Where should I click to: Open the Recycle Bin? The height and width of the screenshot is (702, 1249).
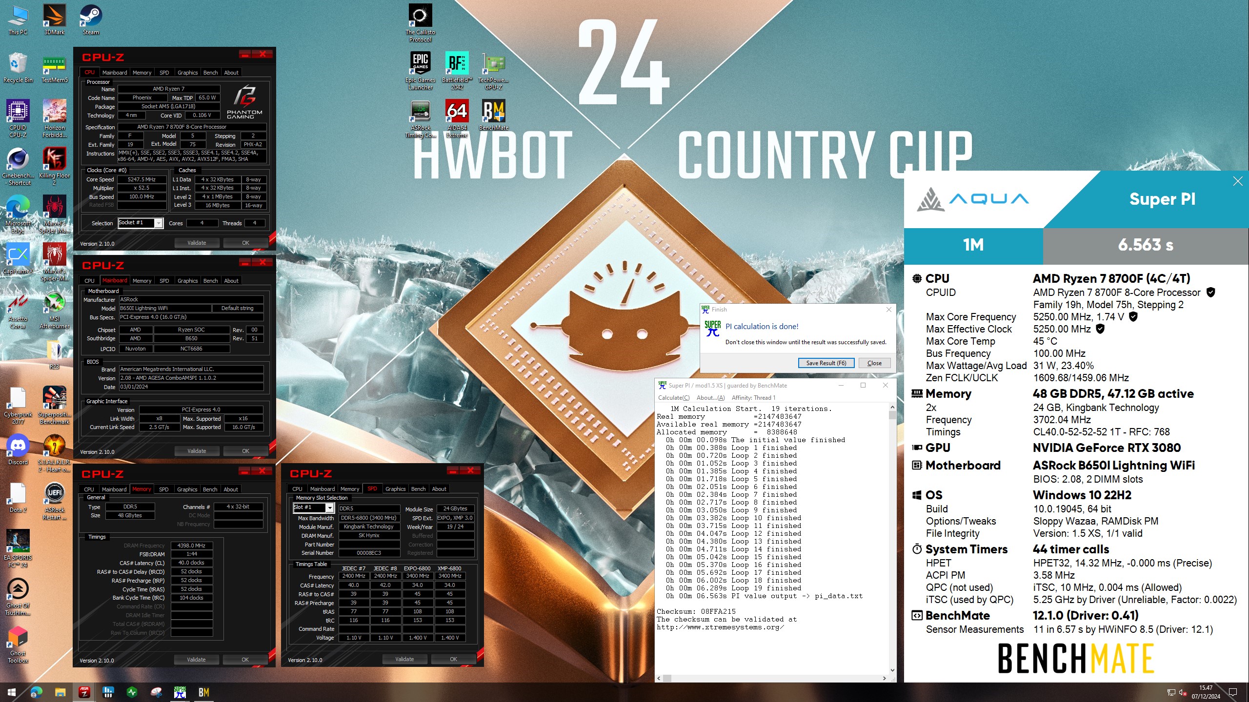[18, 67]
